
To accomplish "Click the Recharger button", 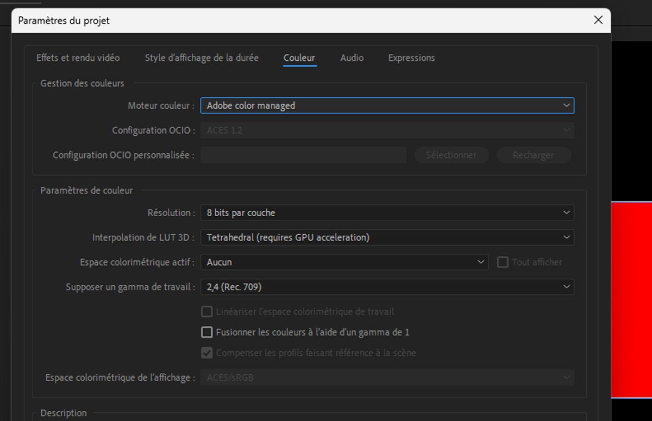I will (534, 155).
